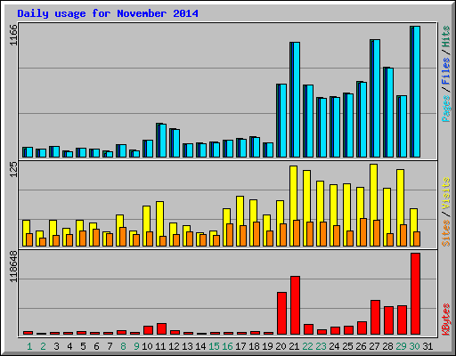Click day label 24 on the x-axis

[x=334, y=346]
